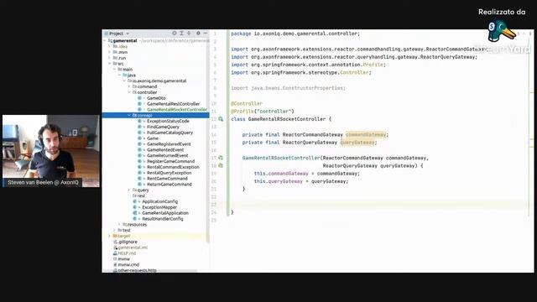Image resolution: width=537 pixels, height=302 pixels.
Task: Click the highlighted queryGateway field declaration
Action: [357, 143]
